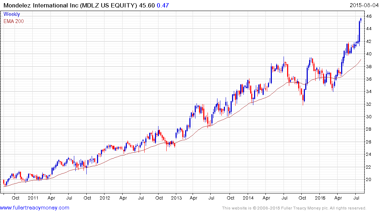
Task: Click the 36 price axis label
Action: tap(369, 79)
